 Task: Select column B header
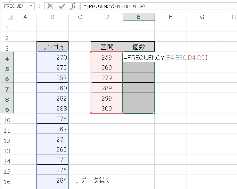(53, 17)
